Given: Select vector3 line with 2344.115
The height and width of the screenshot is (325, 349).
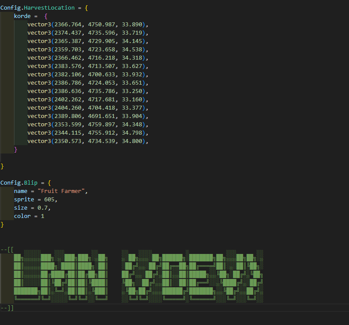Looking at the screenshot, I should [x=88, y=133].
